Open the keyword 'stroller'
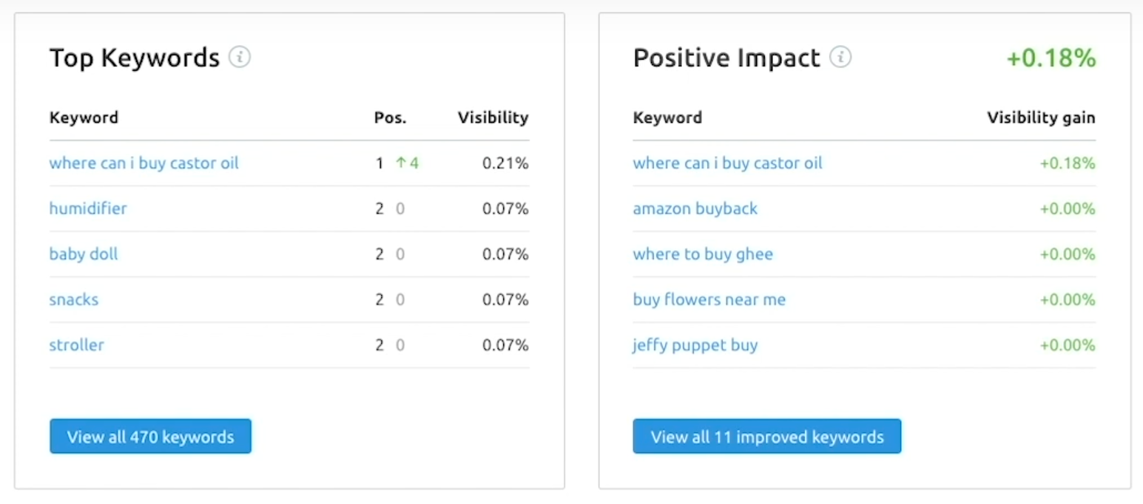1143x504 pixels. 76,344
